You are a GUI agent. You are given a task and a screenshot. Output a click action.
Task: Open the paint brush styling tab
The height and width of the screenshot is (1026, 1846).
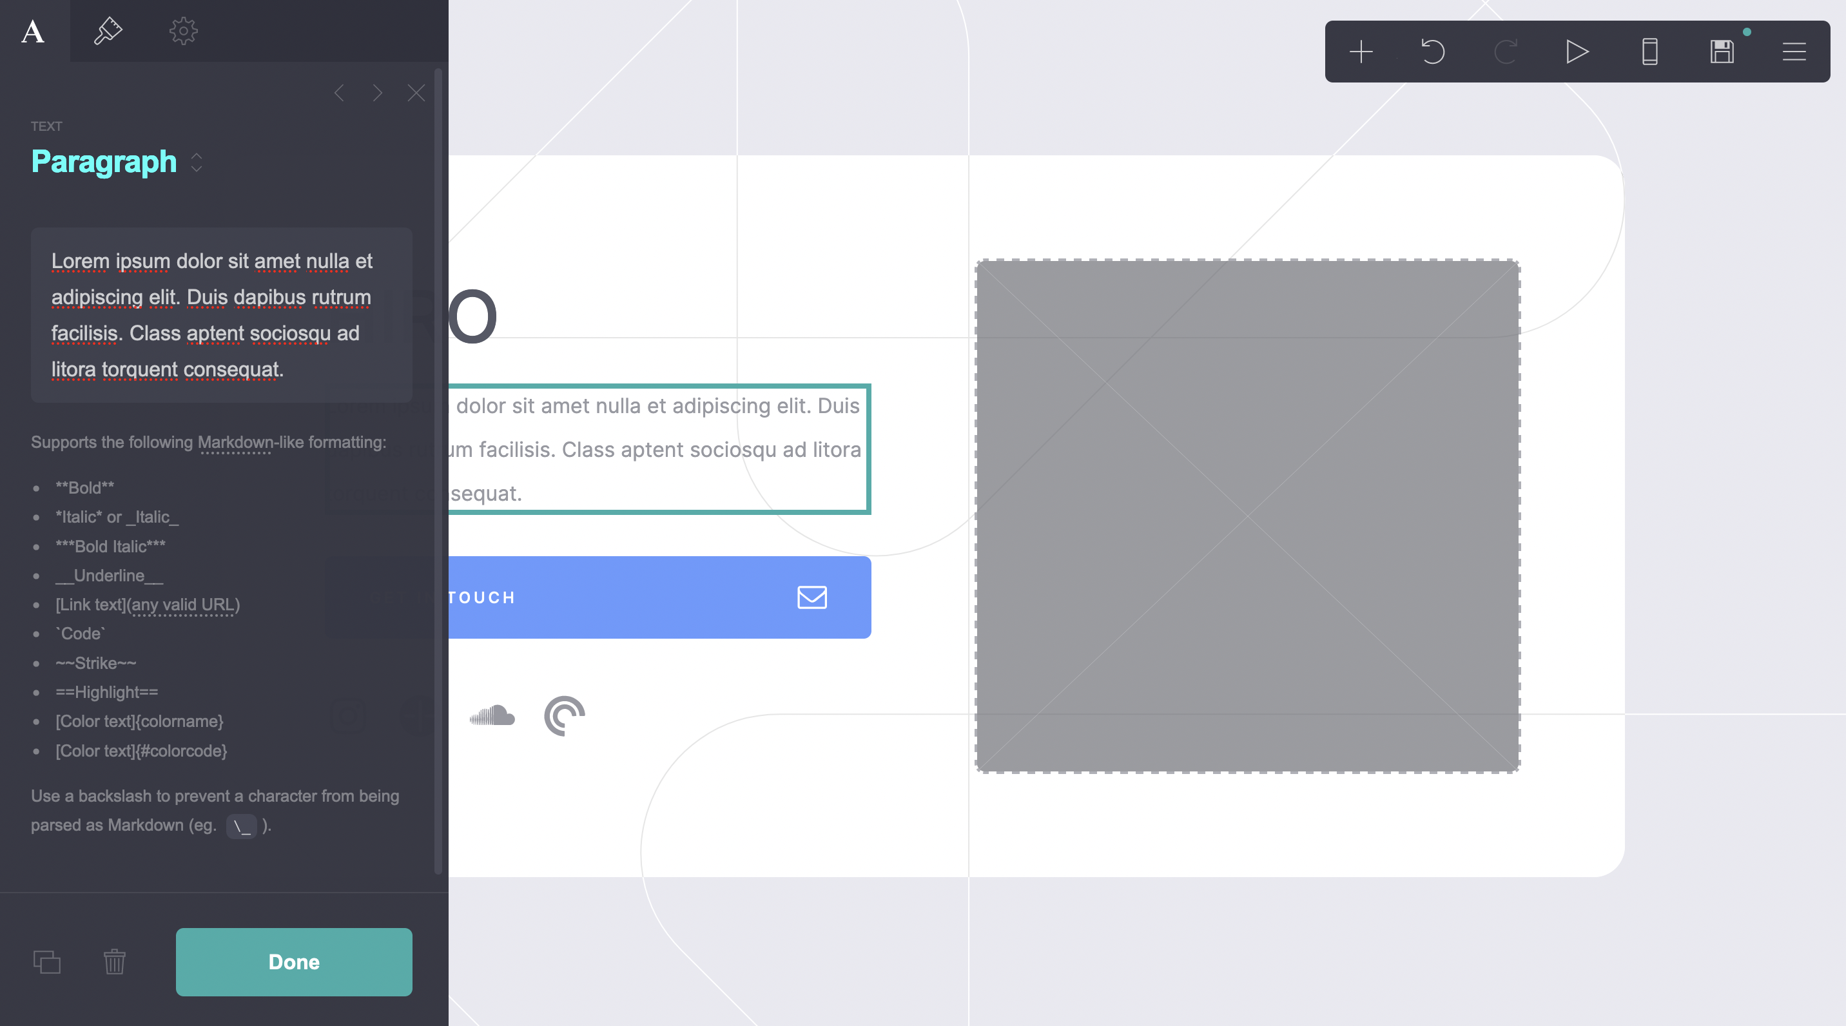click(x=108, y=31)
